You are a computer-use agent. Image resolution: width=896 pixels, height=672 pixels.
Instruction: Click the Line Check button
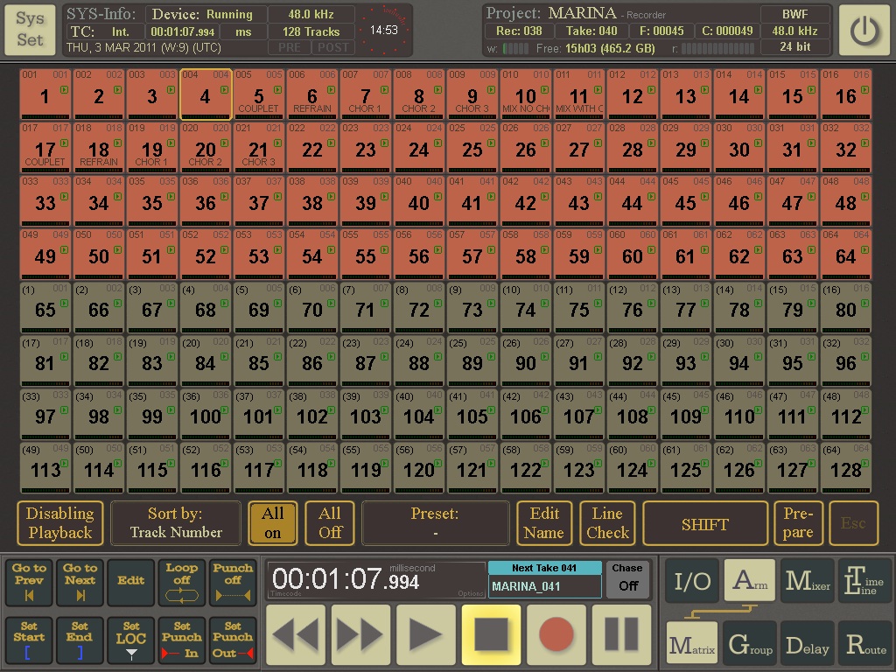click(x=607, y=523)
